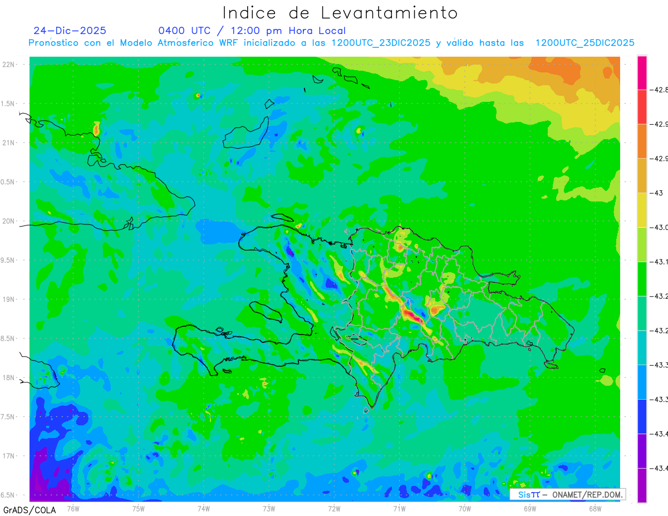This screenshot has width=668, height=516.
Task: Click the '69W' longitude axis label
Action: pyautogui.click(x=529, y=508)
